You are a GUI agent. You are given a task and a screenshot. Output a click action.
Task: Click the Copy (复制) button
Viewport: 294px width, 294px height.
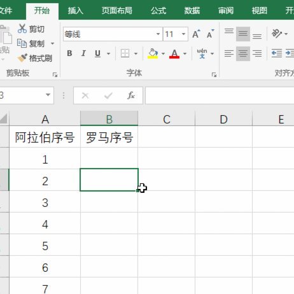31,44
